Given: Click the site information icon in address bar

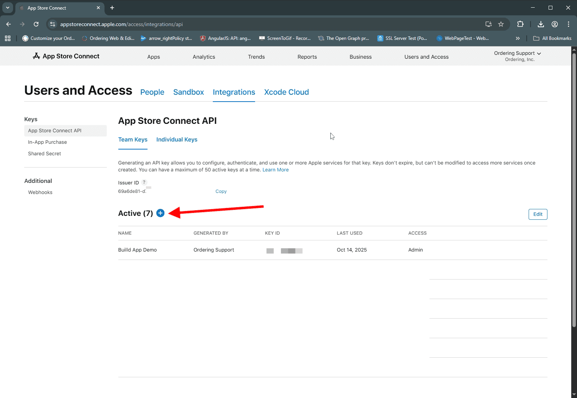Looking at the screenshot, I should [53, 24].
